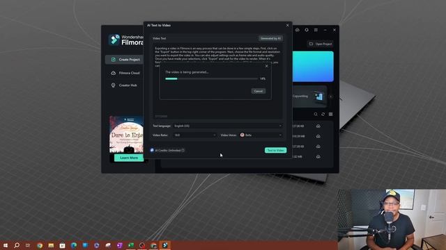Switch to Filmora on the taskbar

(x=165, y=245)
